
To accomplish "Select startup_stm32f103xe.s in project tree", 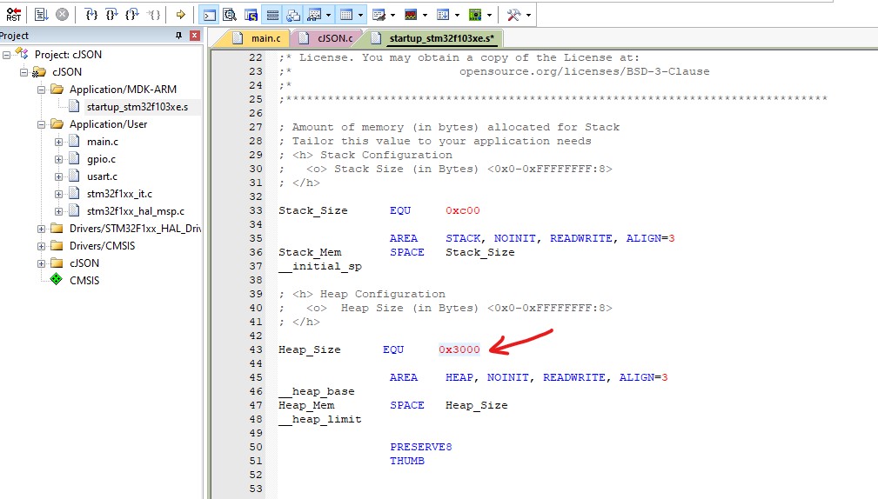I will point(137,107).
